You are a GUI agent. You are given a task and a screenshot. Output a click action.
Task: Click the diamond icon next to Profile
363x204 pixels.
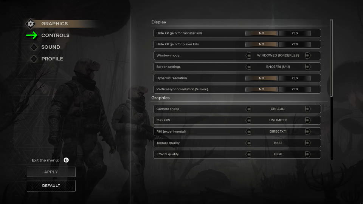[x=34, y=59]
